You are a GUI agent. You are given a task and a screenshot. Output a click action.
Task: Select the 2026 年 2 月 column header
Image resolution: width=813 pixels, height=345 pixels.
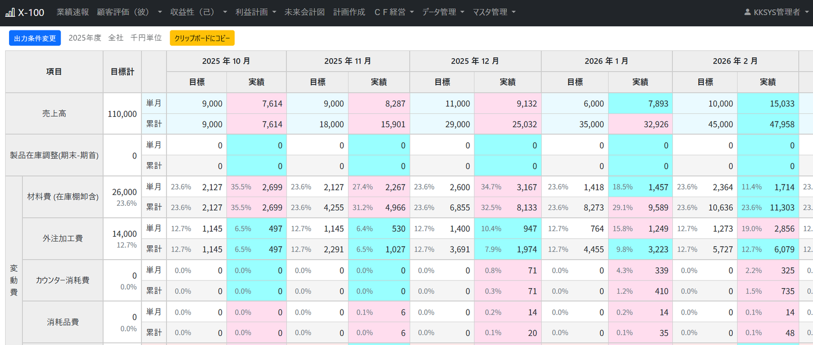[x=735, y=61]
